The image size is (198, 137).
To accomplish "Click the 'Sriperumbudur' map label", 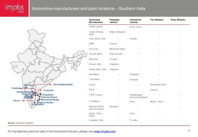I will coord(45,102).
